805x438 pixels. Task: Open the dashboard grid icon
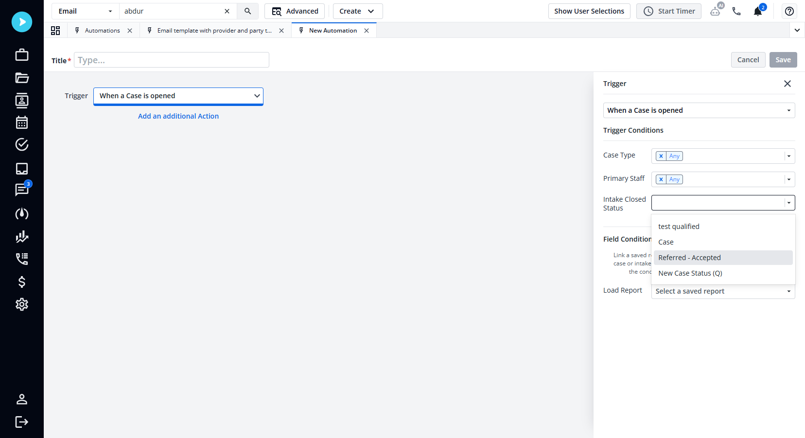click(55, 31)
